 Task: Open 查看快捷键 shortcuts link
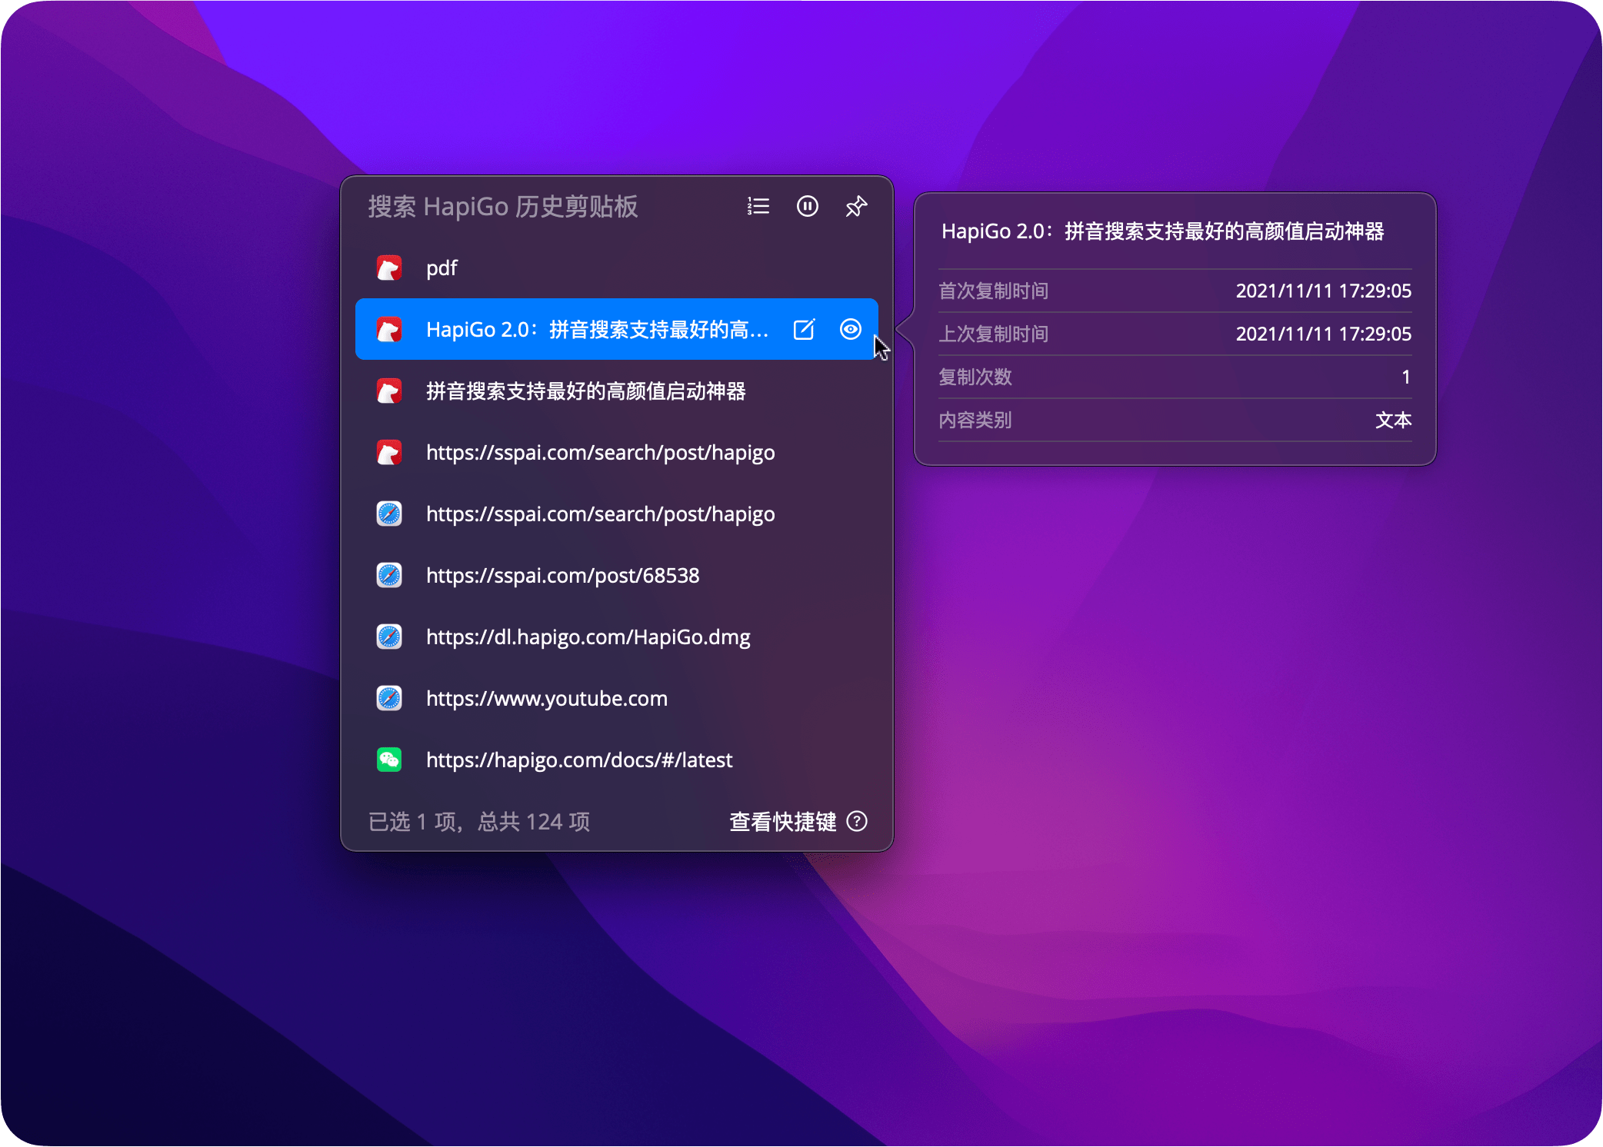tap(780, 821)
